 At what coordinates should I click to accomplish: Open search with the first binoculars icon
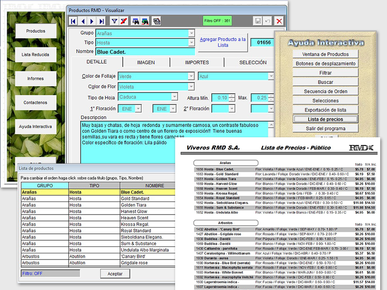tap(135, 21)
